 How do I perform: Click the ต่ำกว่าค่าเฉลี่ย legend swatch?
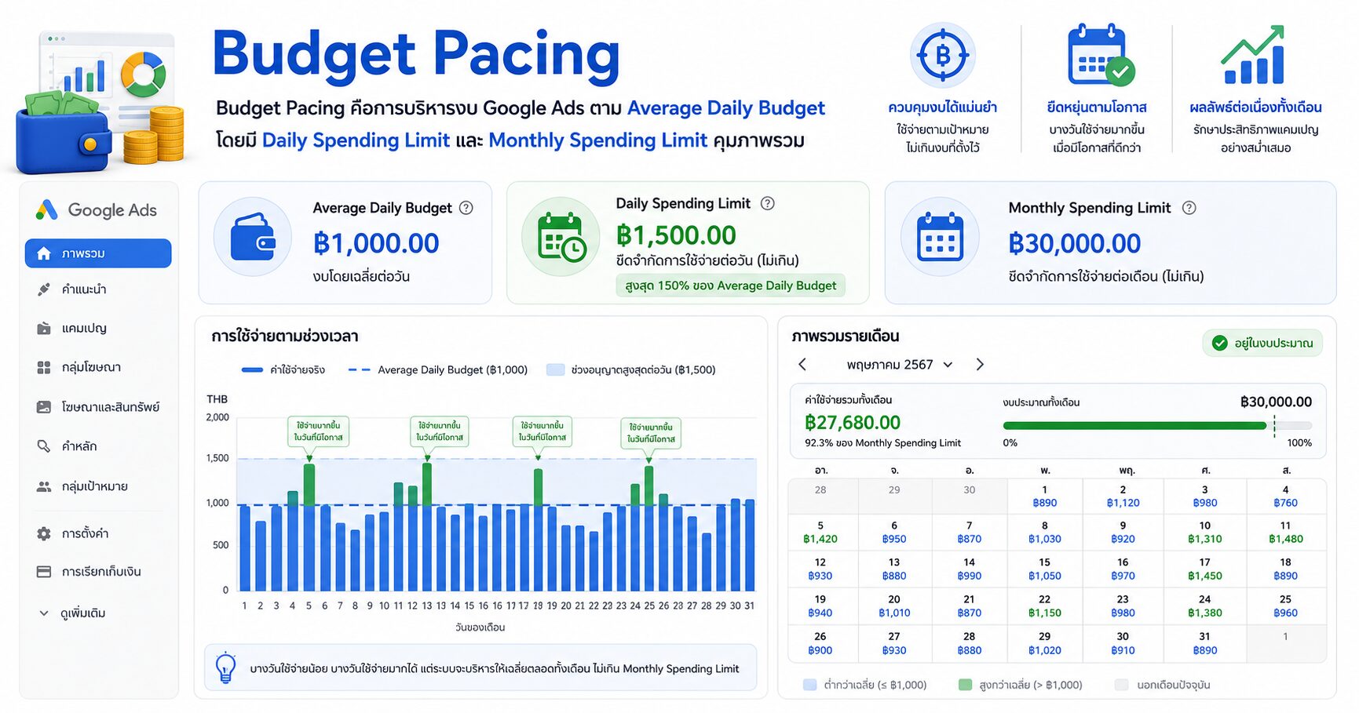810,686
